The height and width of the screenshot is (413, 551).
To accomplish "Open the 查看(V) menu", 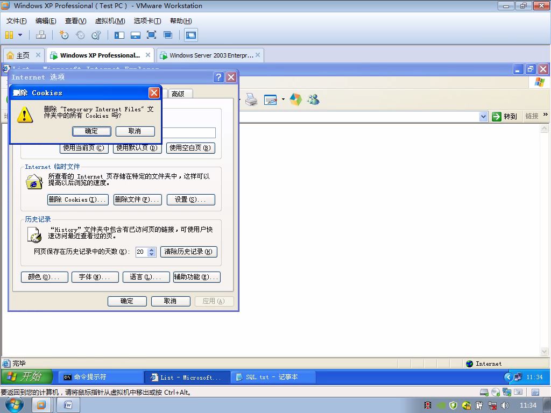I will [x=75, y=21].
